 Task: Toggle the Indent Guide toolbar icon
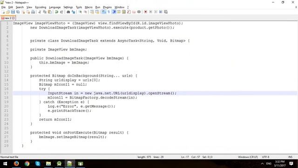pos(114,12)
